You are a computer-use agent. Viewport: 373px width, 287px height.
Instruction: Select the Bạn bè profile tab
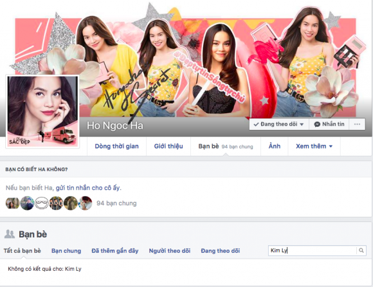[226, 146]
